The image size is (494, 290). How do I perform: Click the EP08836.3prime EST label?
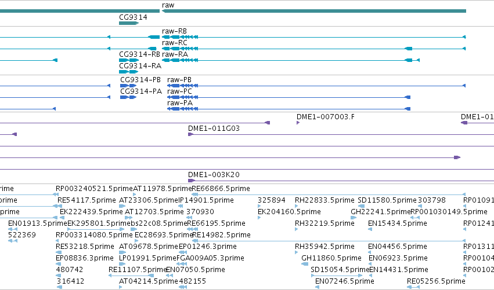(x=85, y=258)
